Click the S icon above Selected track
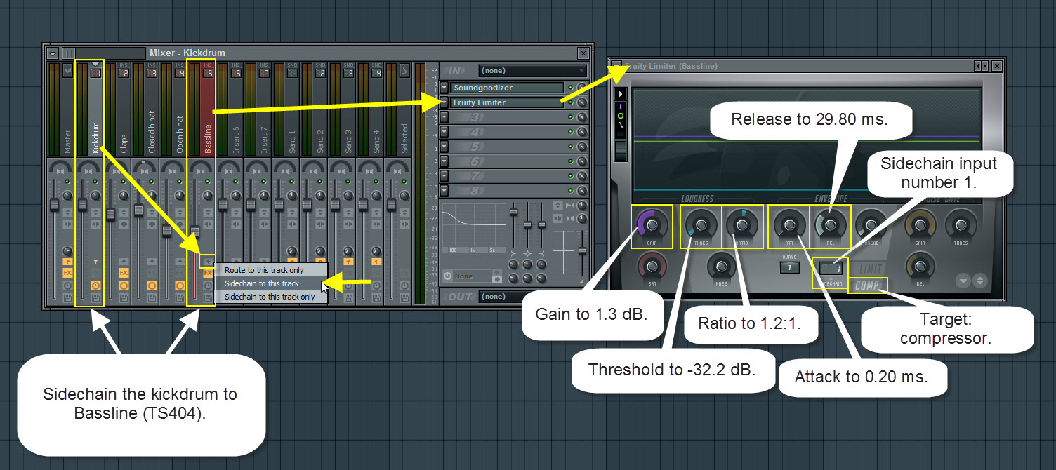This screenshot has height=470, width=1056. coord(404,71)
